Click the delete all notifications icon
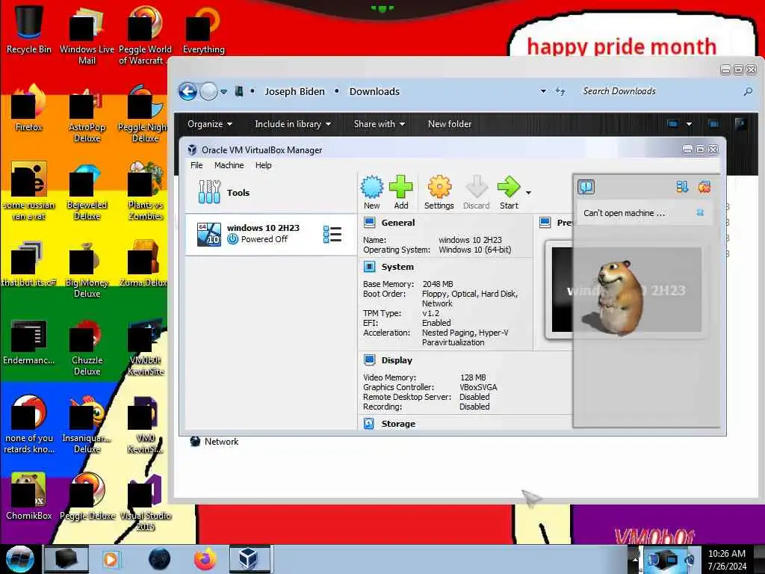 [x=704, y=186]
